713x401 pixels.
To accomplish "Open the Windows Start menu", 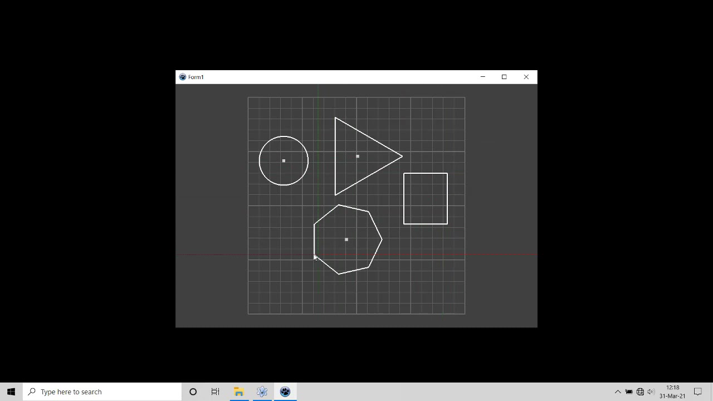I will click(11, 392).
